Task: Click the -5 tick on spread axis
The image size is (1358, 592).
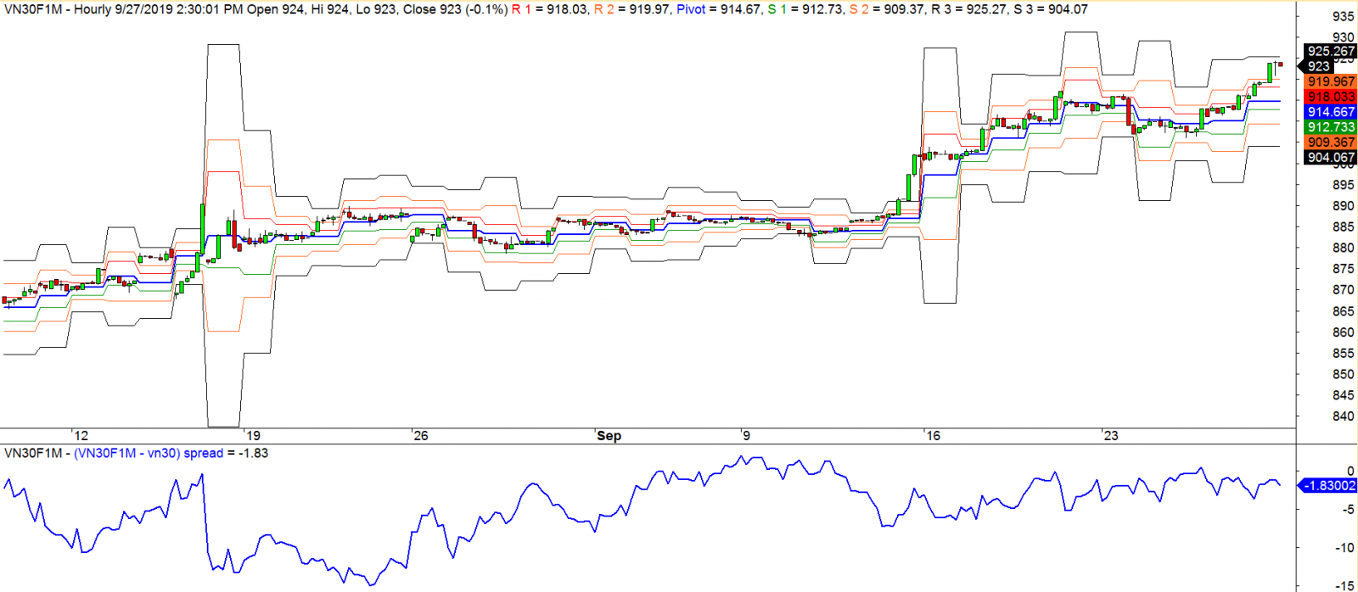Action: click(1348, 510)
